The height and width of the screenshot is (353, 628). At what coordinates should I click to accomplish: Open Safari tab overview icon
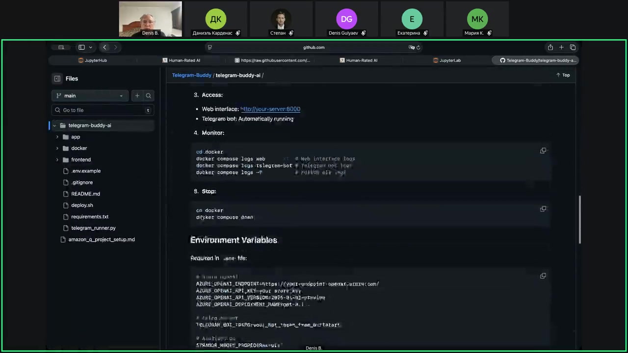[573, 48]
